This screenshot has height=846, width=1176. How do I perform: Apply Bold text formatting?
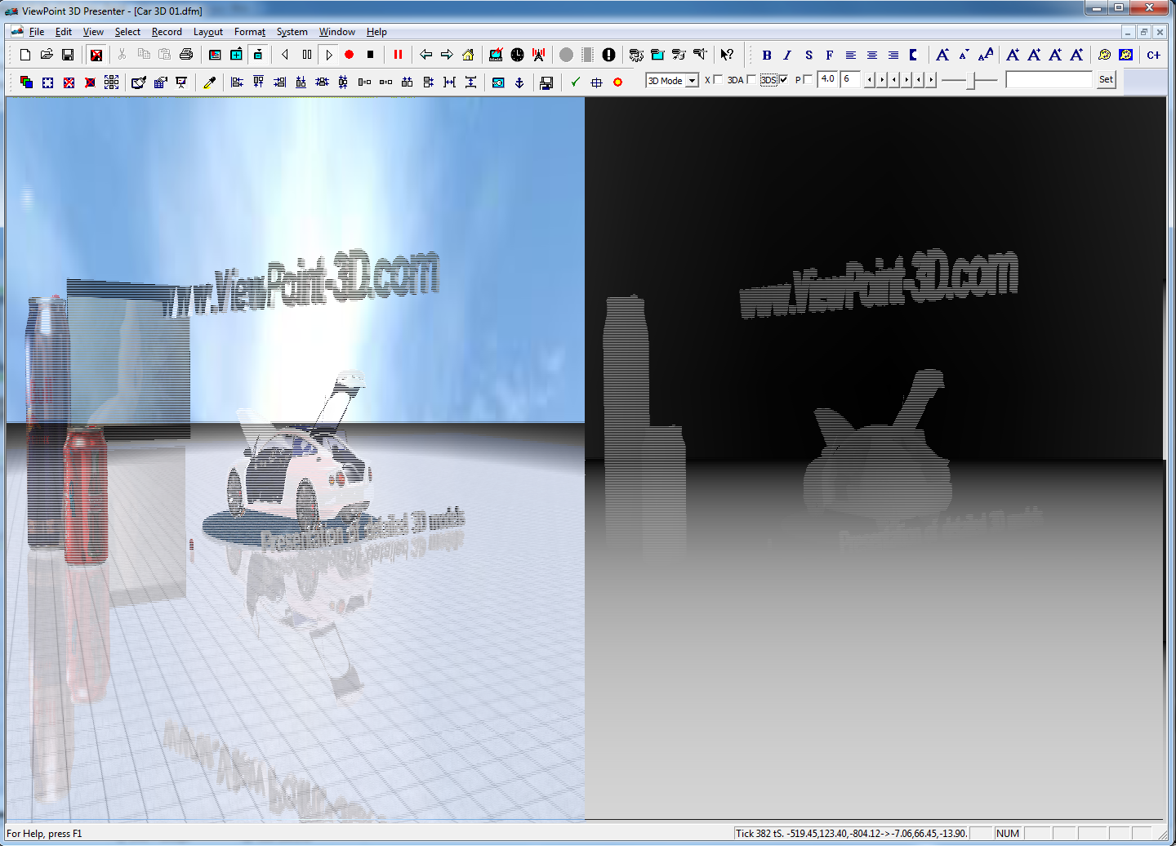(766, 55)
